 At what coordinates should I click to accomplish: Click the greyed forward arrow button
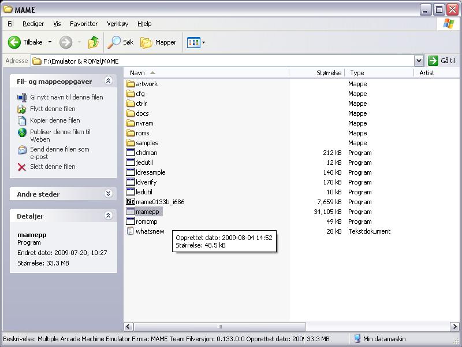[66, 42]
